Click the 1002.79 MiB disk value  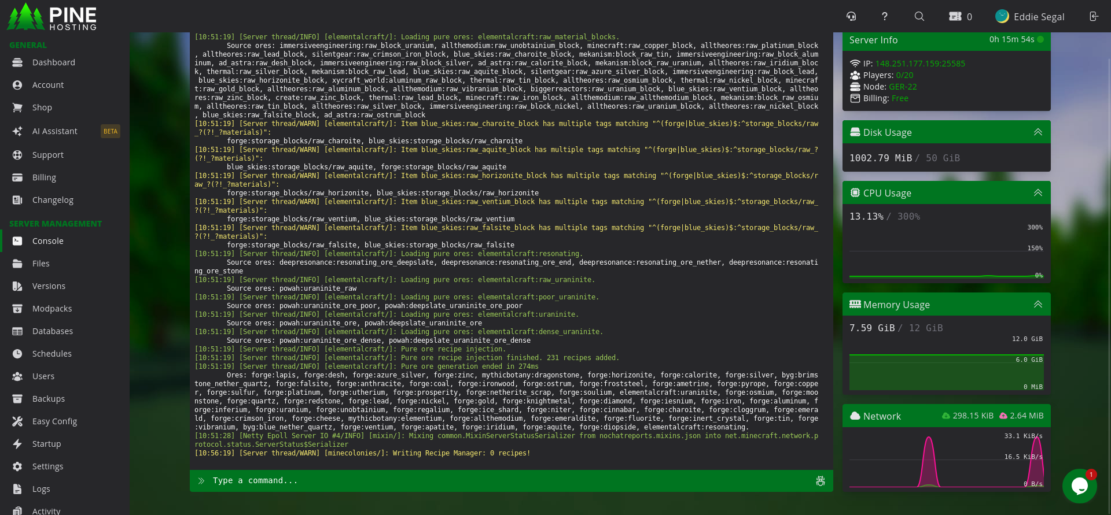click(x=881, y=158)
